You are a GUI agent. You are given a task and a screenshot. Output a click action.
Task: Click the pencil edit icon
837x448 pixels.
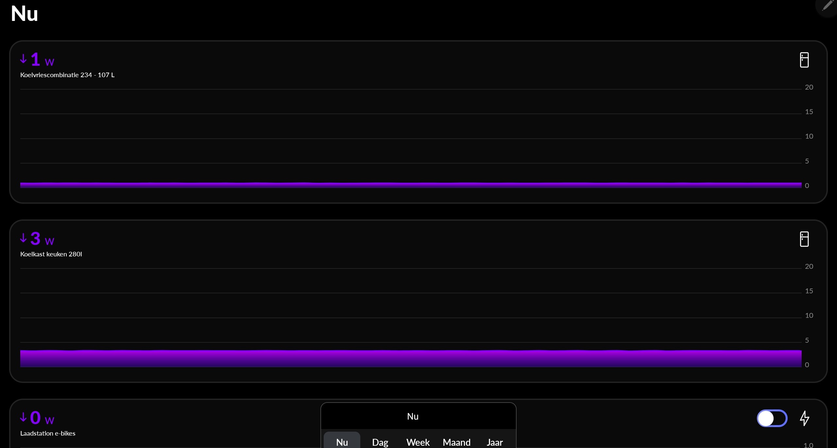point(828,6)
